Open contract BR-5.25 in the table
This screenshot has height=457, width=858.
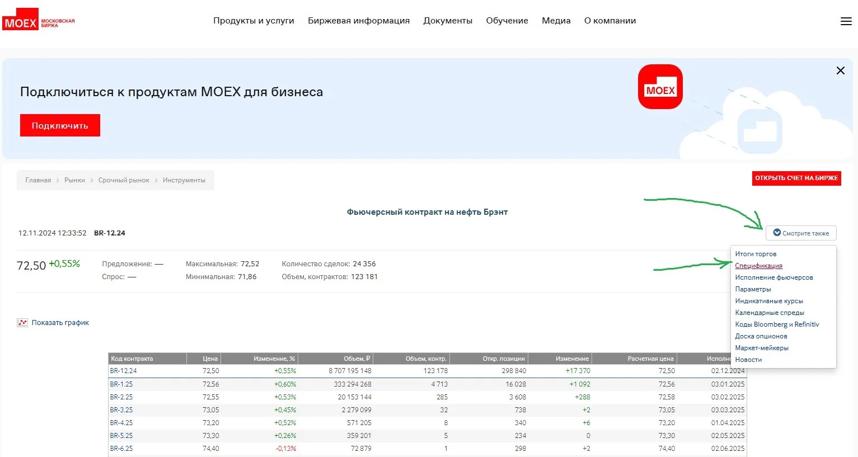tap(121, 436)
